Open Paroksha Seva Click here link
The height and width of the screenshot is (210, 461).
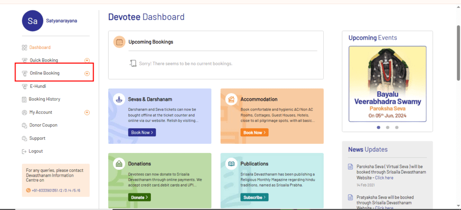click(384, 178)
